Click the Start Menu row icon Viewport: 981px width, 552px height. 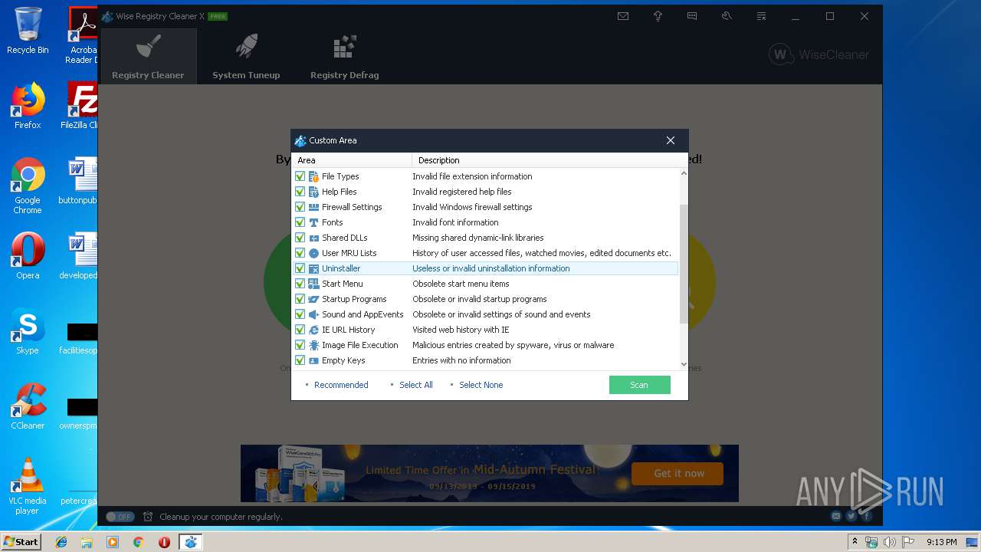coord(313,284)
